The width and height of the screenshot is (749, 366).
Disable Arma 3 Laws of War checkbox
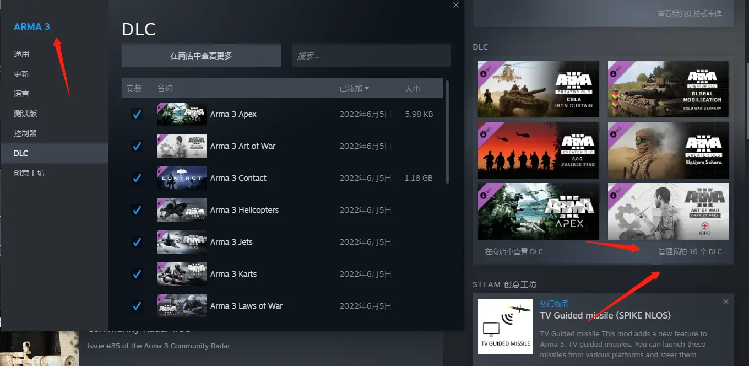pos(137,306)
